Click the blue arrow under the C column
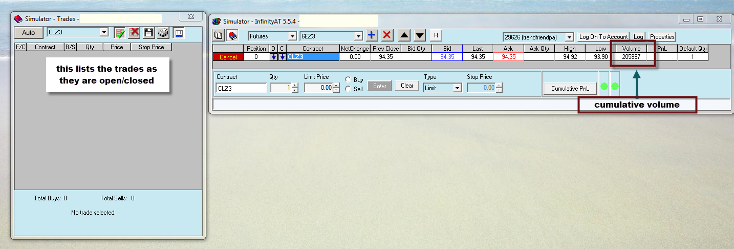 point(282,57)
